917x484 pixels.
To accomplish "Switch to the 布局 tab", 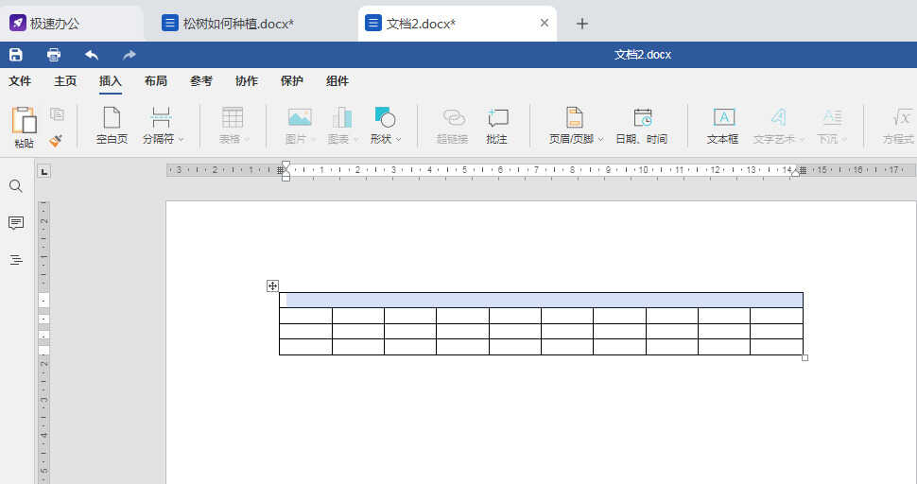I will pos(156,81).
